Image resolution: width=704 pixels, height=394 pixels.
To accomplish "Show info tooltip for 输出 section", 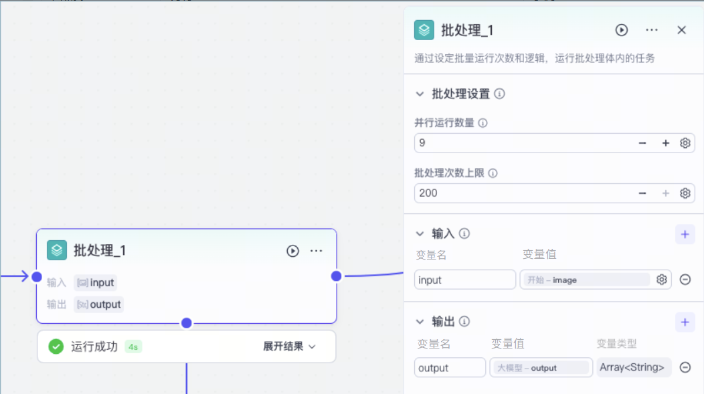I will pyautogui.click(x=464, y=321).
